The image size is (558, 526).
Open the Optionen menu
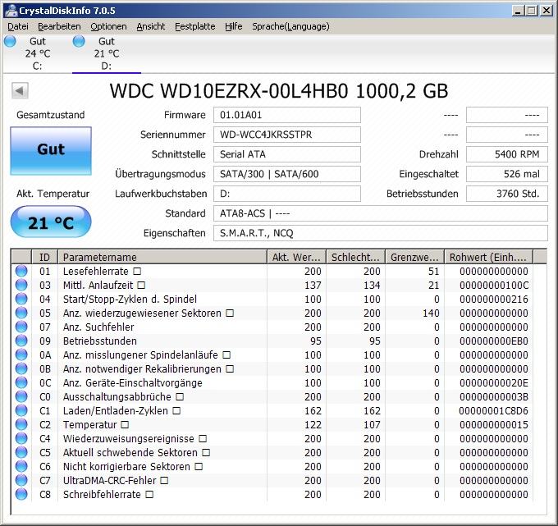108,27
